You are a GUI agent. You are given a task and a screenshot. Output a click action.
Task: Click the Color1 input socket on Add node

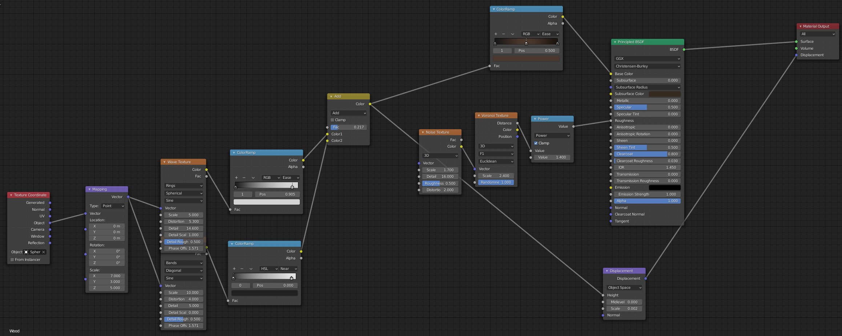click(x=327, y=134)
